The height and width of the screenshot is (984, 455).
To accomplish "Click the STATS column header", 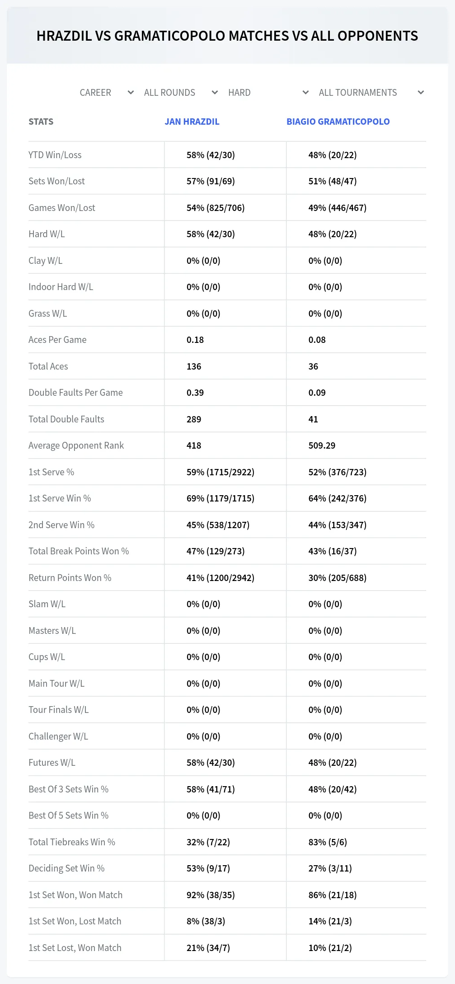I will [x=41, y=122].
